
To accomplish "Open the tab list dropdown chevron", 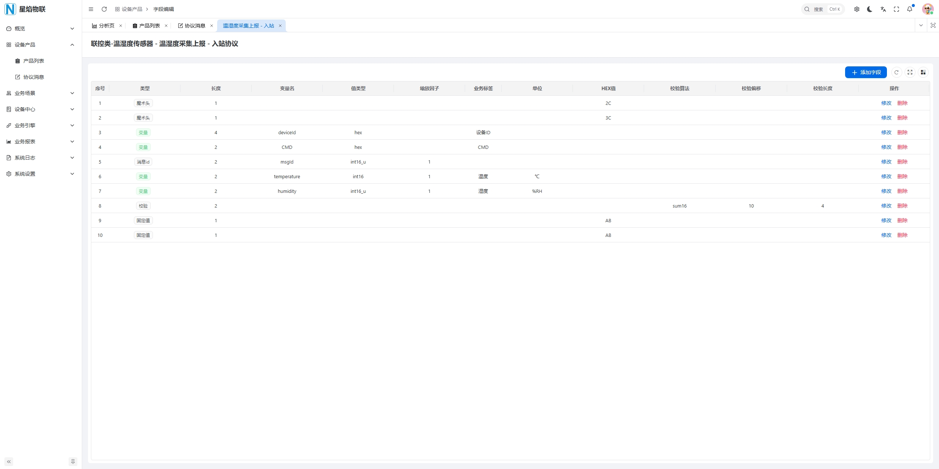I will pyautogui.click(x=921, y=25).
